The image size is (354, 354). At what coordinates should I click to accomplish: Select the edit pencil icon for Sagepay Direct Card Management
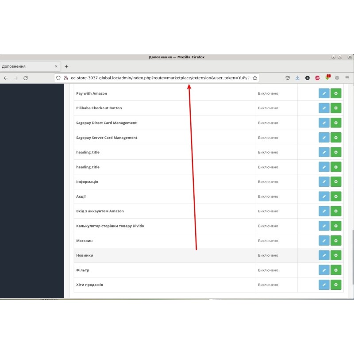(324, 123)
